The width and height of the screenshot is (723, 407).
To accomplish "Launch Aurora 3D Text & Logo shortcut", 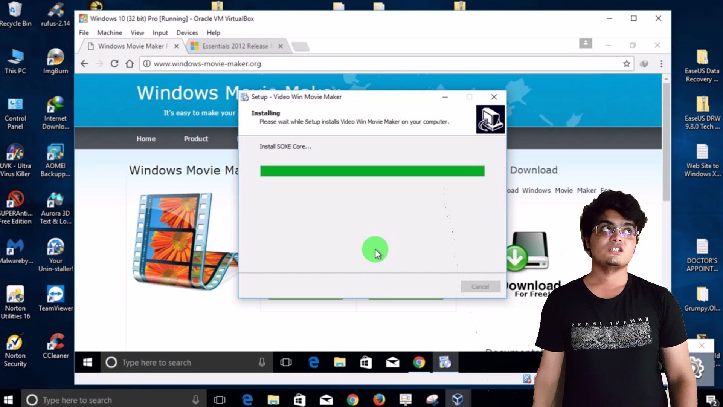I will pos(55,208).
